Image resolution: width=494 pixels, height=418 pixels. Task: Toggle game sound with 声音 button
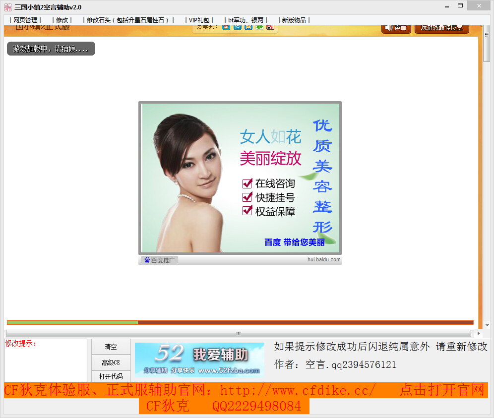coord(396,28)
